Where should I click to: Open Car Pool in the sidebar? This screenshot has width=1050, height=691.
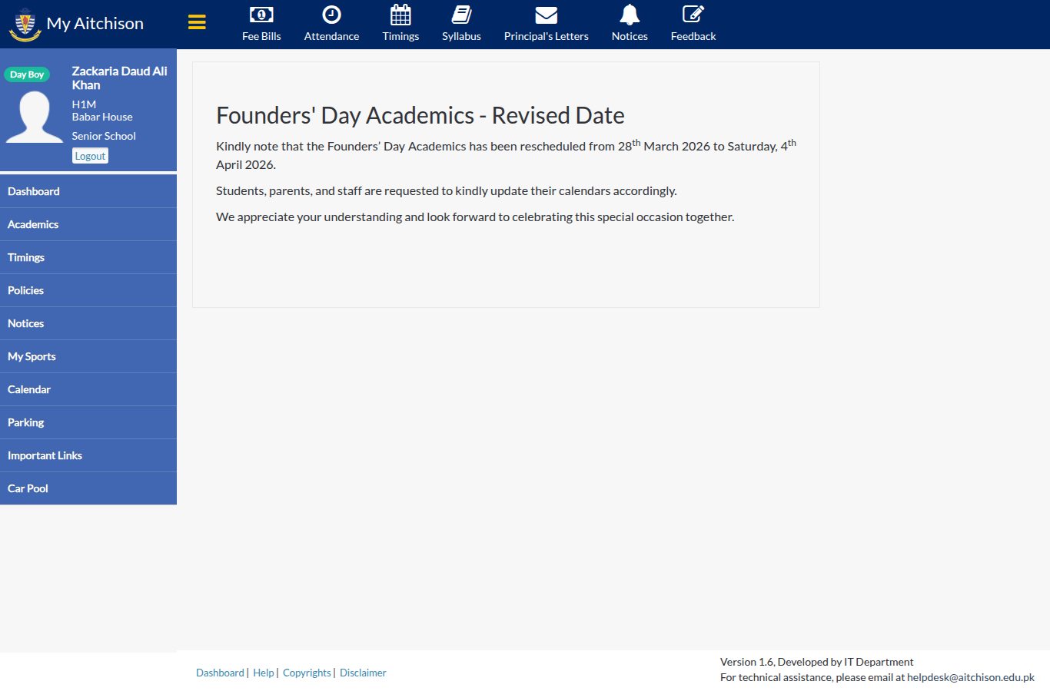(x=88, y=488)
